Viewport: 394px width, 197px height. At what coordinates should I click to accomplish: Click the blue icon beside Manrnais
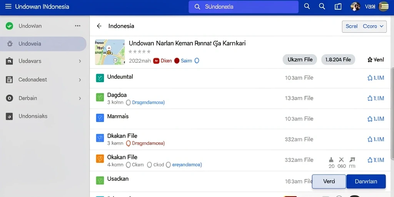[100, 118]
